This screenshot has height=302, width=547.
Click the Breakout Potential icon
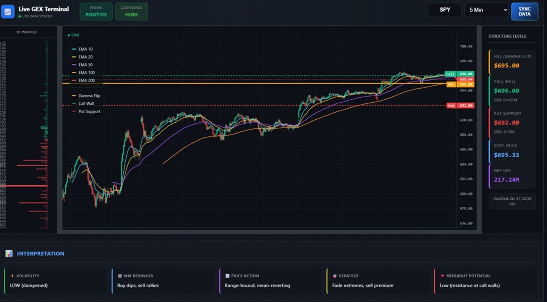coord(442,276)
